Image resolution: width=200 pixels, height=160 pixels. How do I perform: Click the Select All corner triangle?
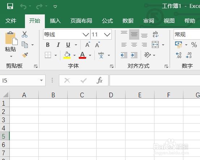pos(6,95)
